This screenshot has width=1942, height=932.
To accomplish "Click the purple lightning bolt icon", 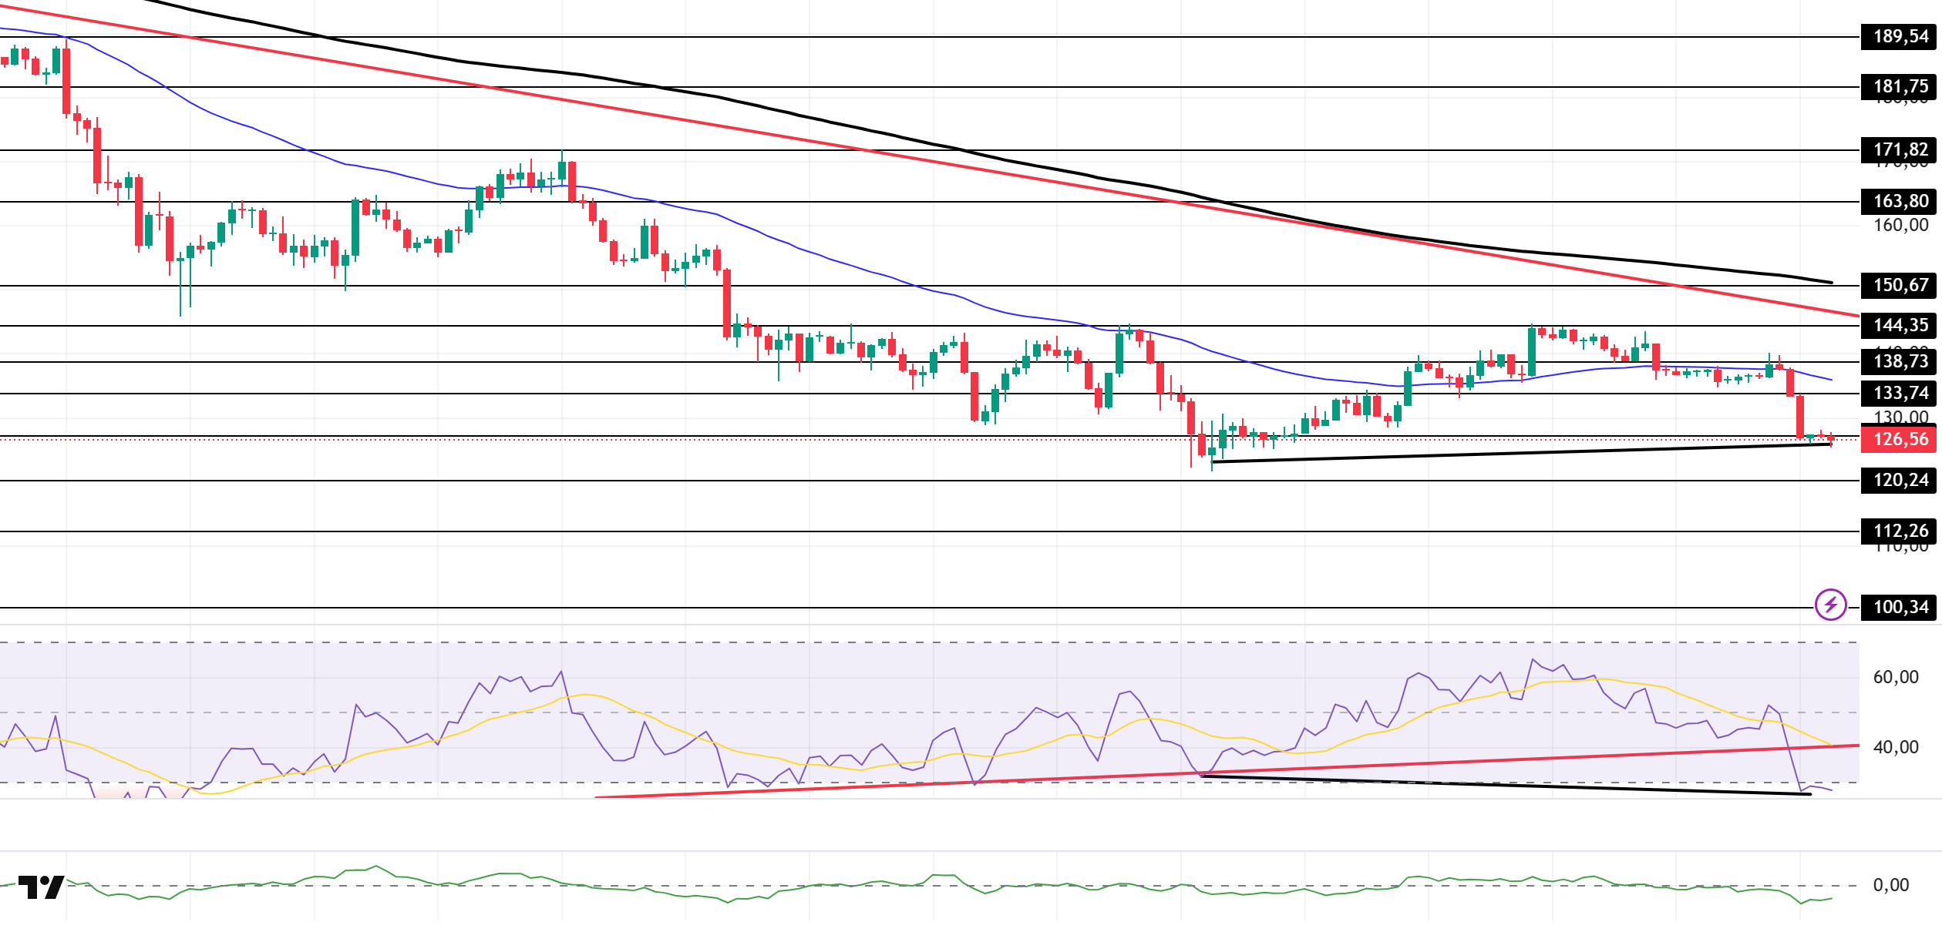I will tap(1830, 605).
